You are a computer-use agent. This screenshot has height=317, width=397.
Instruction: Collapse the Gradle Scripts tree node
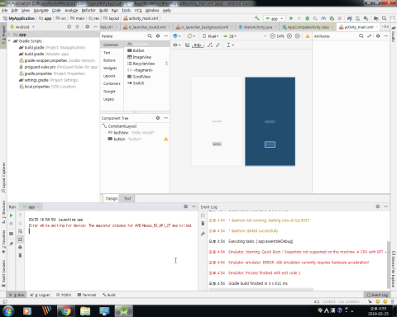(x=9, y=41)
